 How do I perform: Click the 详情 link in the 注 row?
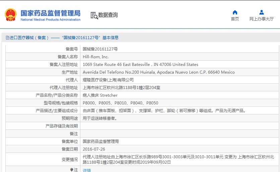pyautogui.click(x=87, y=170)
